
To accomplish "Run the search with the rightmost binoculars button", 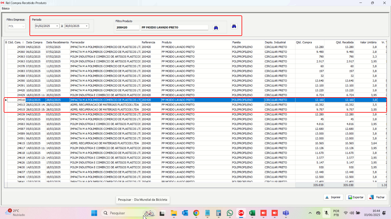I will (234, 26).
